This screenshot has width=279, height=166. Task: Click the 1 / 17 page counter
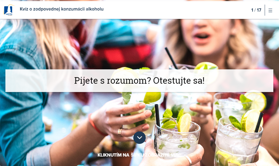tap(256, 10)
